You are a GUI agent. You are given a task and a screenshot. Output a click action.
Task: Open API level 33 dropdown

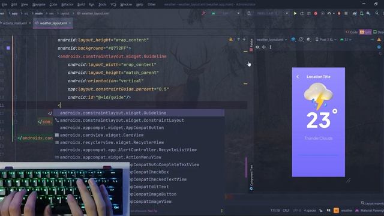tap(346, 40)
